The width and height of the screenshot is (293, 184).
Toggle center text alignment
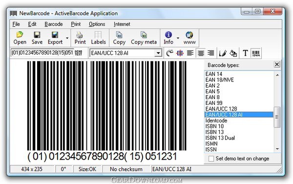(x=201, y=53)
